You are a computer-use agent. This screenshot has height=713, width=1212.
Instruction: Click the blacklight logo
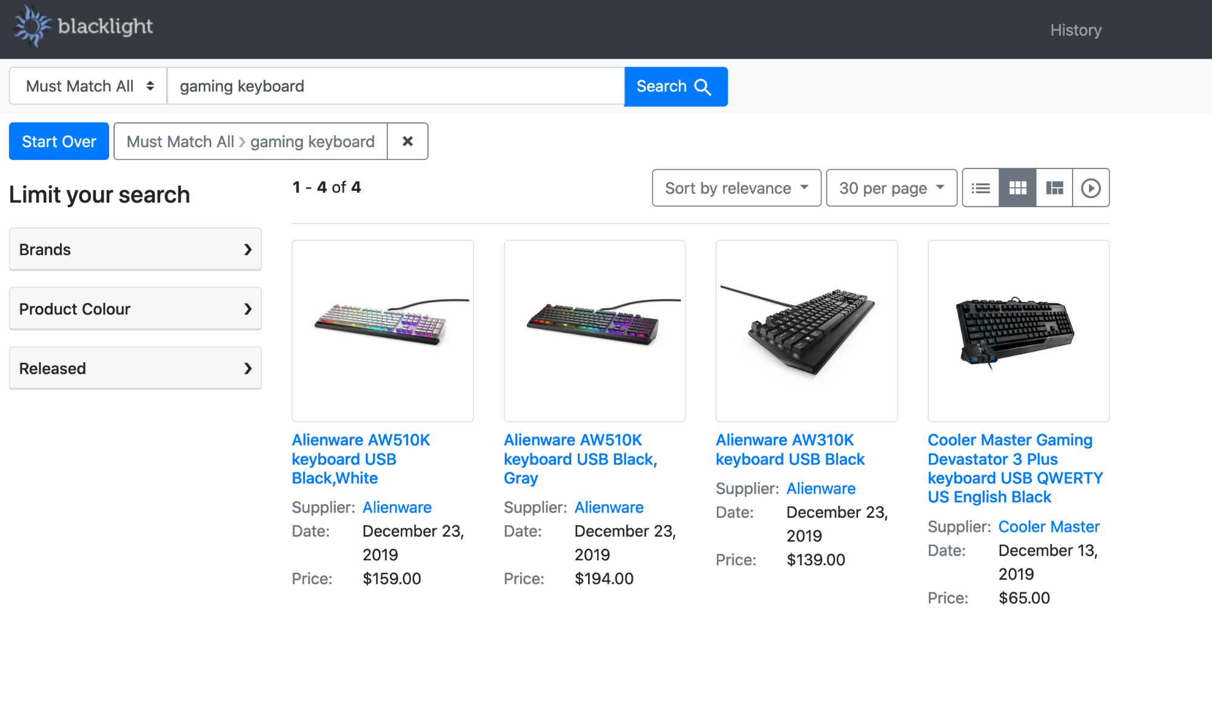(x=83, y=27)
